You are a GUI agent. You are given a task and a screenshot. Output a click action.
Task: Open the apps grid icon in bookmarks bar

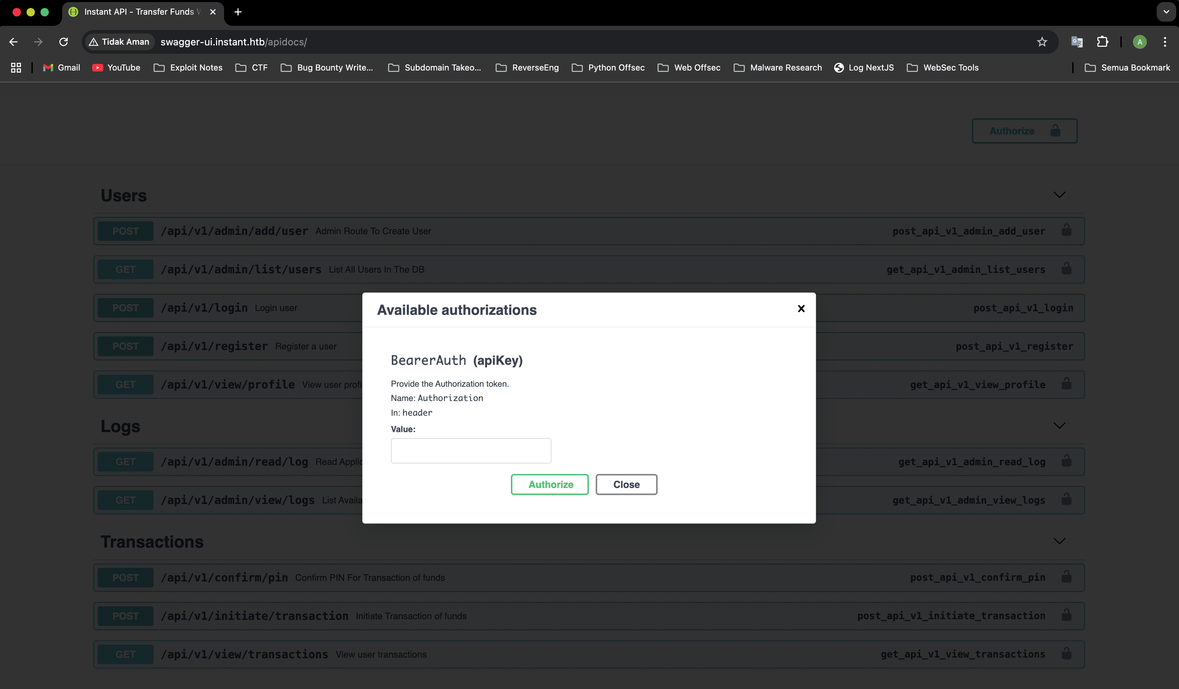tap(16, 68)
